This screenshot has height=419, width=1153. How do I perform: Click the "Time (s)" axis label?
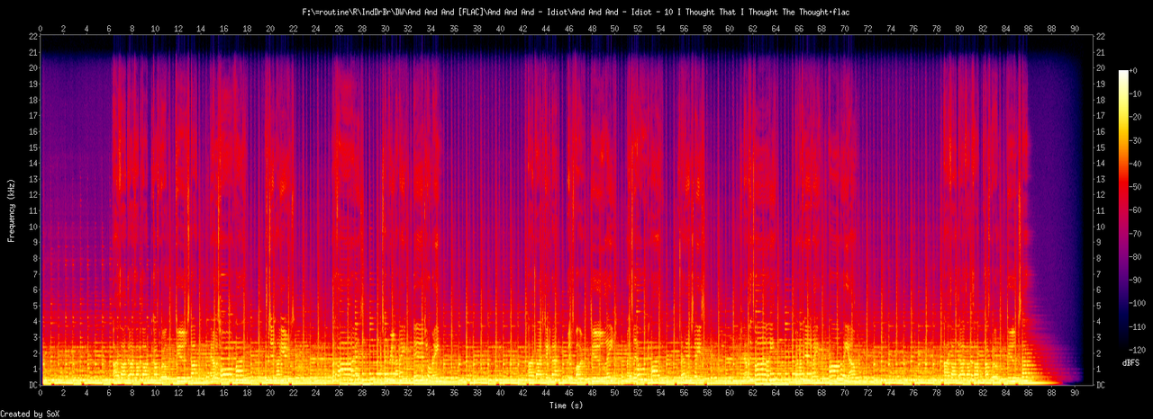pos(567,406)
